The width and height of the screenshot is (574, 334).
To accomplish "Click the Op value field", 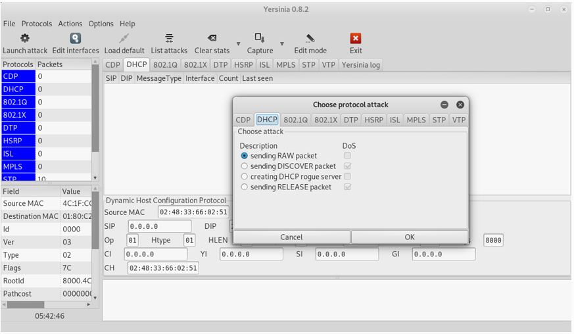I will 133,240.
